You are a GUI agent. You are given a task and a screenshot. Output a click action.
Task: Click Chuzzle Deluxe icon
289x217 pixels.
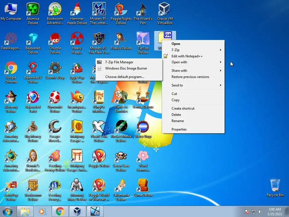(55, 43)
